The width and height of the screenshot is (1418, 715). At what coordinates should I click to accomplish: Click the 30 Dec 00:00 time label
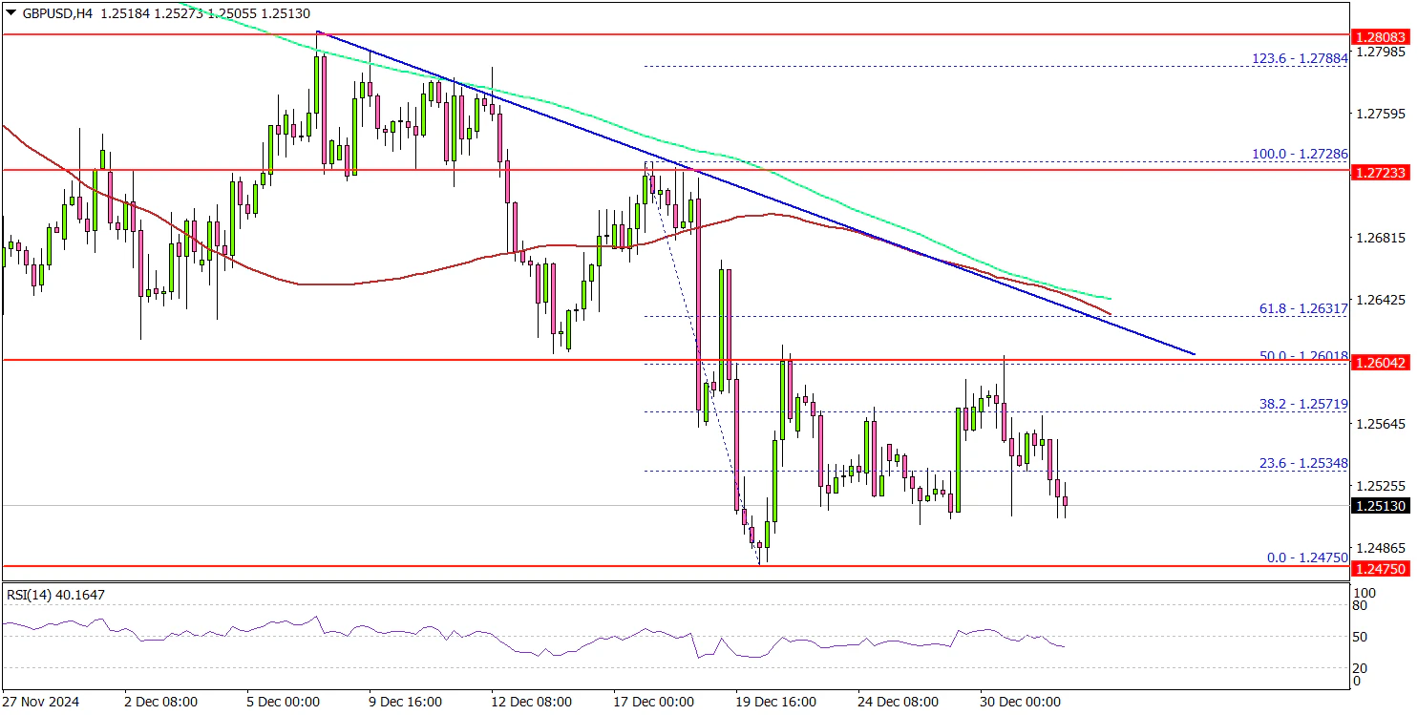[1020, 702]
